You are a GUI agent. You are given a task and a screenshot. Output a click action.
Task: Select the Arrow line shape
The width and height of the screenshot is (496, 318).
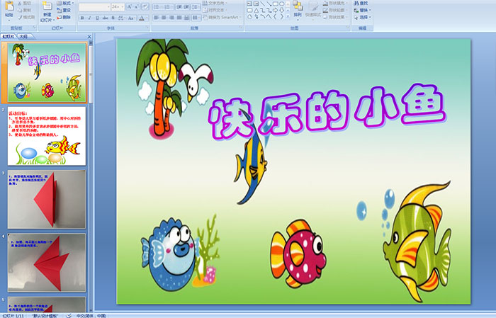click(x=269, y=4)
